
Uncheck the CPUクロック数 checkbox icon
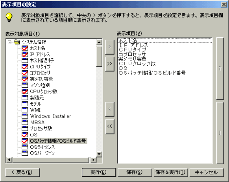click(25, 92)
